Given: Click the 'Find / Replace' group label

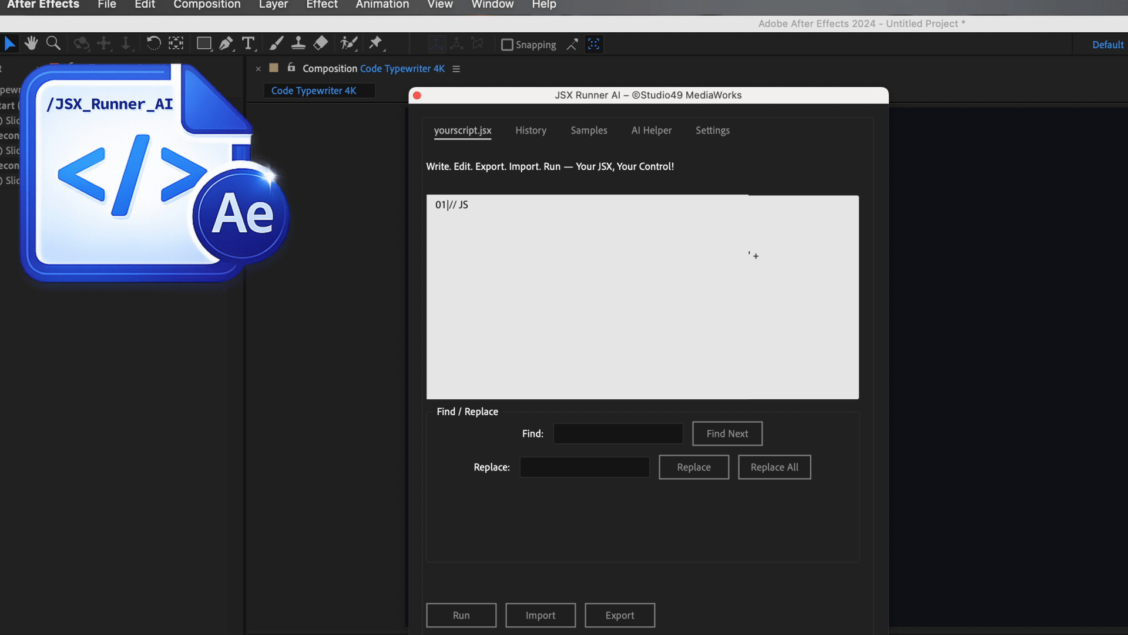Looking at the screenshot, I should 467,412.
